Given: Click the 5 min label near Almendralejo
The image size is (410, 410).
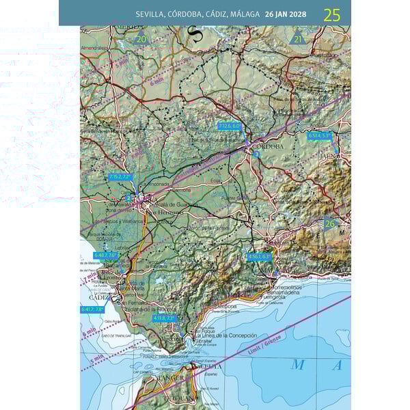Looking at the screenshot, I should pyautogui.click(x=122, y=63).
